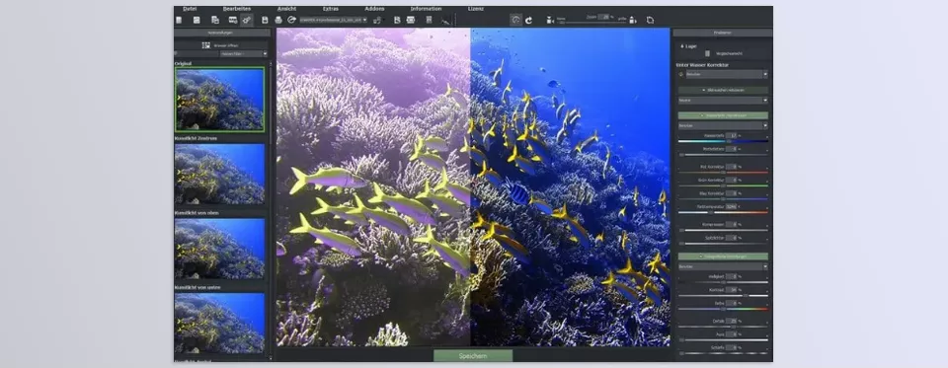Click the Speichern button
The image size is (948, 368).
pos(473,356)
